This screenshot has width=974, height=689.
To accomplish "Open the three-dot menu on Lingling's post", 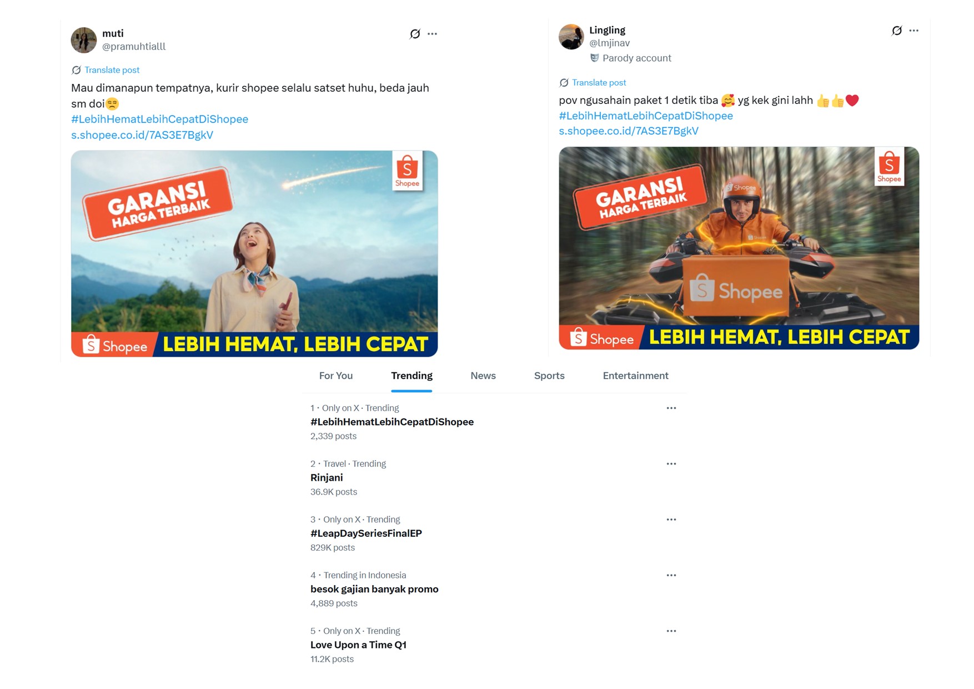I will click(x=914, y=31).
